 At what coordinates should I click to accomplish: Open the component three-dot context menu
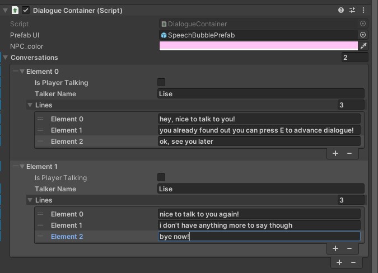pos(363,10)
